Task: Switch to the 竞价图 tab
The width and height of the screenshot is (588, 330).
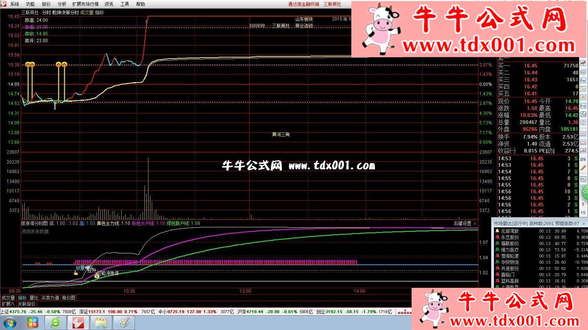Action: (68, 298)
